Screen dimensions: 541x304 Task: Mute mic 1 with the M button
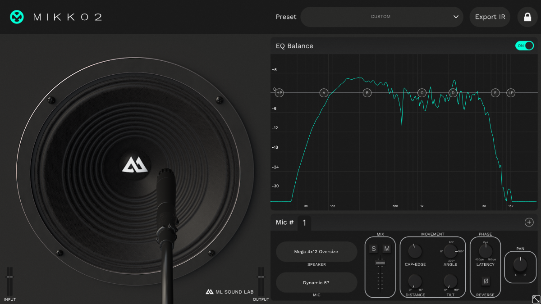tap(385, 248)
